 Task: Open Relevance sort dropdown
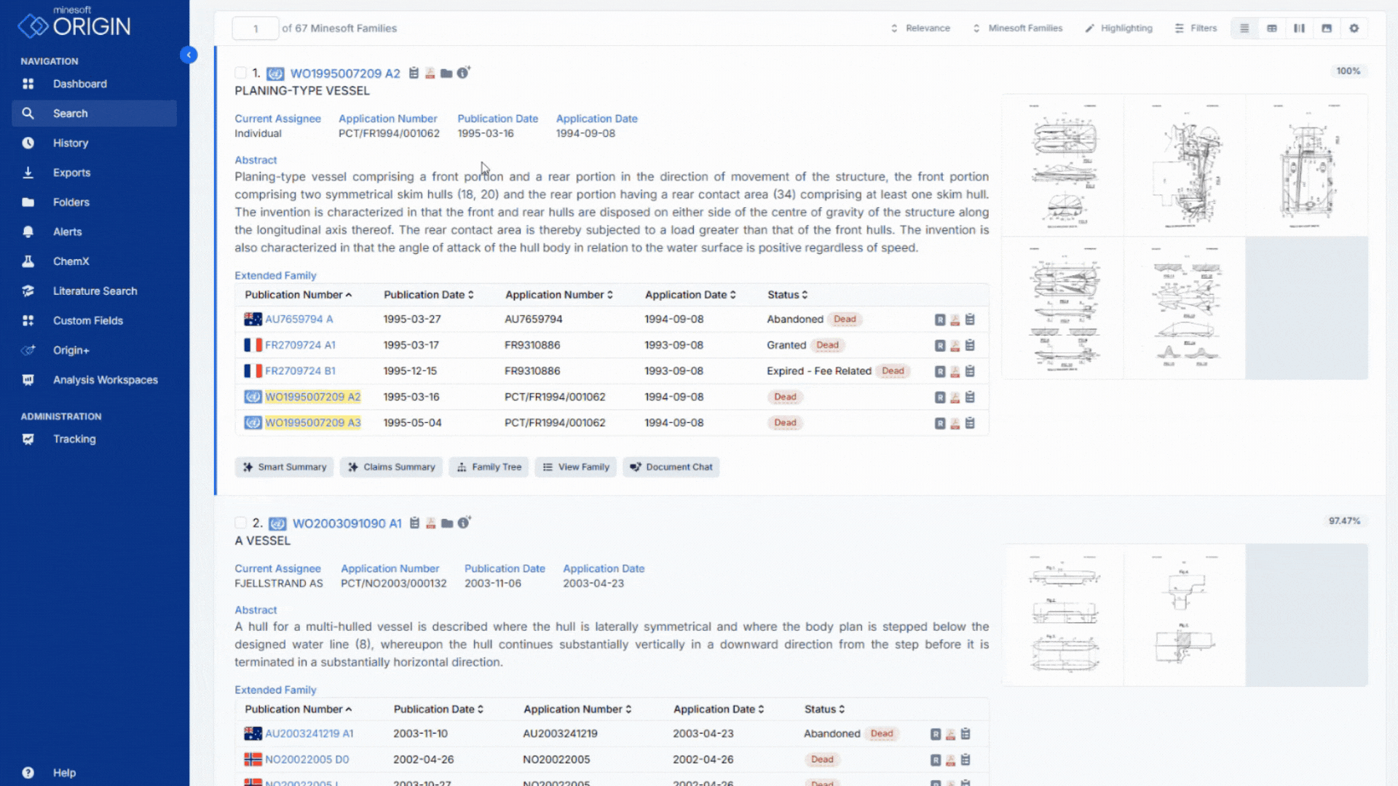click(x=921, y=28)
